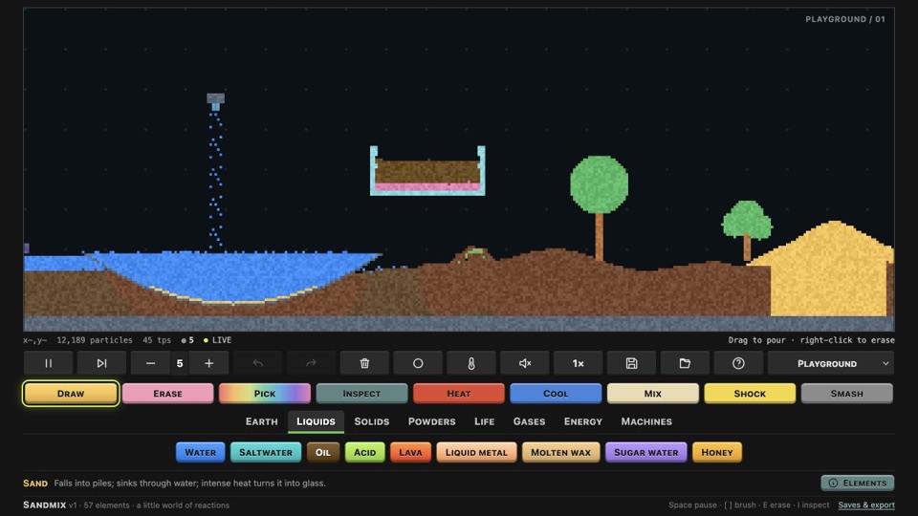
Task: Select the Pick tool
Action: click(x=265, y=393)
